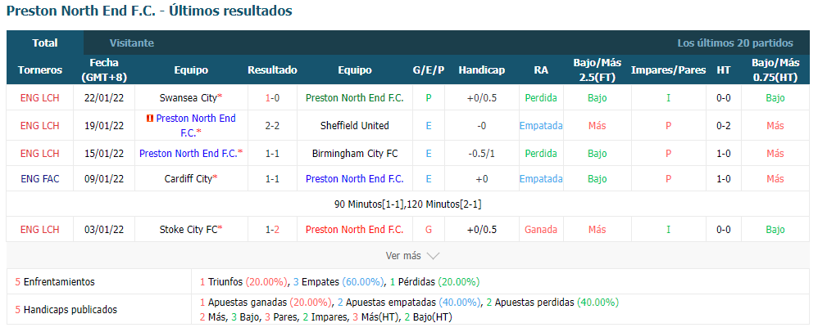Click green Preston North End F.C. in first row

[x=355, y=98]
